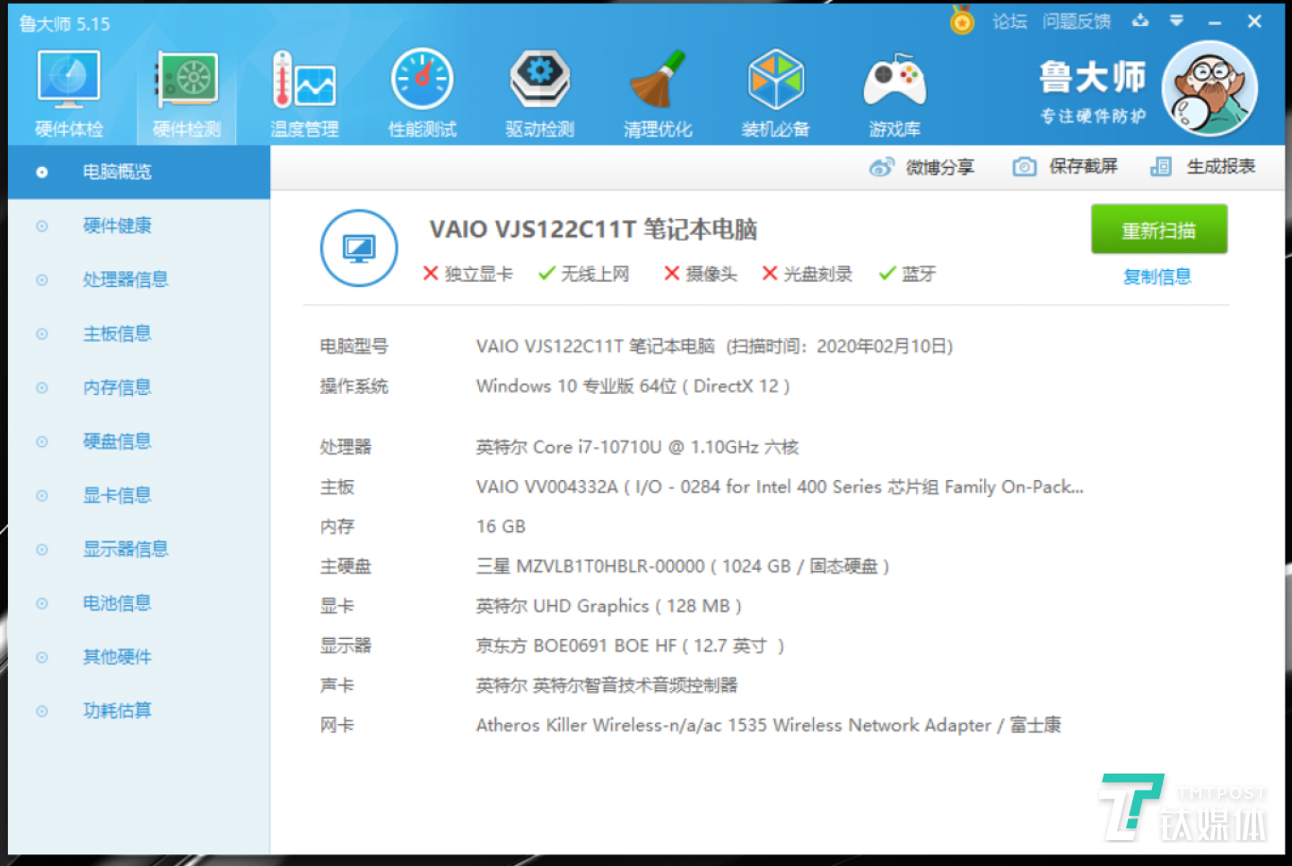This screenshot has height=866, width=1292.
Task: Click the 复制信息 copy information link
Action: coord(1157,276)
